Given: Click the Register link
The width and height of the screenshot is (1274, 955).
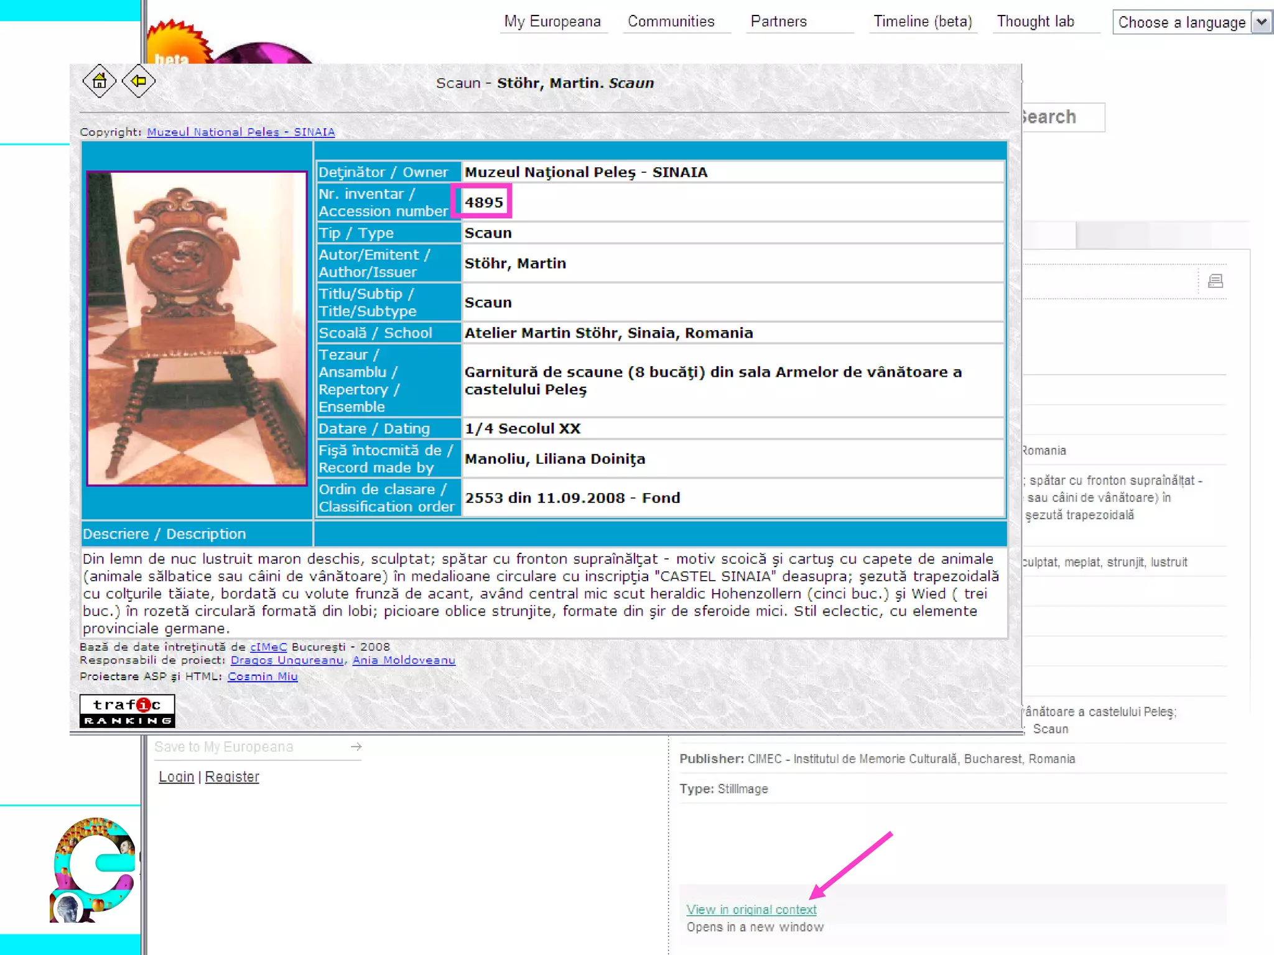Looking at the screenshot, I should [x=232, y=777].
